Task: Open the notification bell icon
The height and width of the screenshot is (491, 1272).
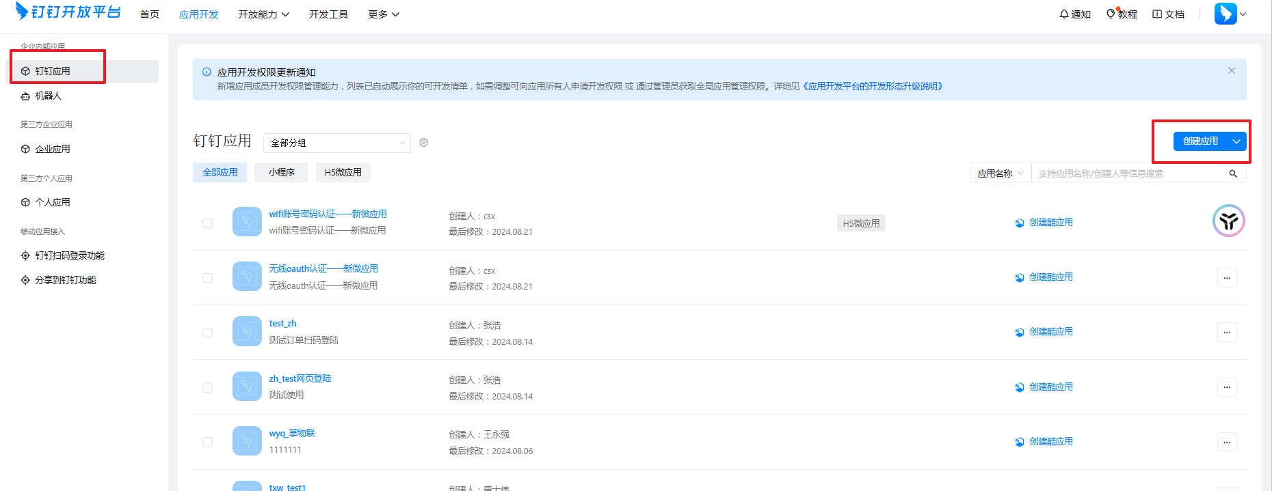Action: point(1064,14)
